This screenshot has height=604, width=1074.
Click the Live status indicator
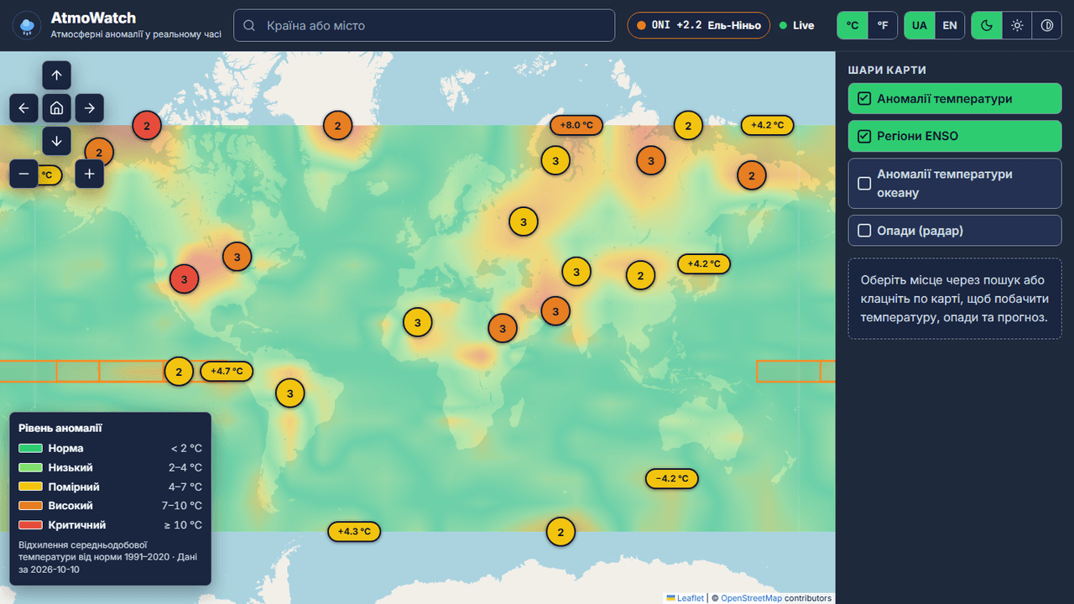(x=796, y=25)
